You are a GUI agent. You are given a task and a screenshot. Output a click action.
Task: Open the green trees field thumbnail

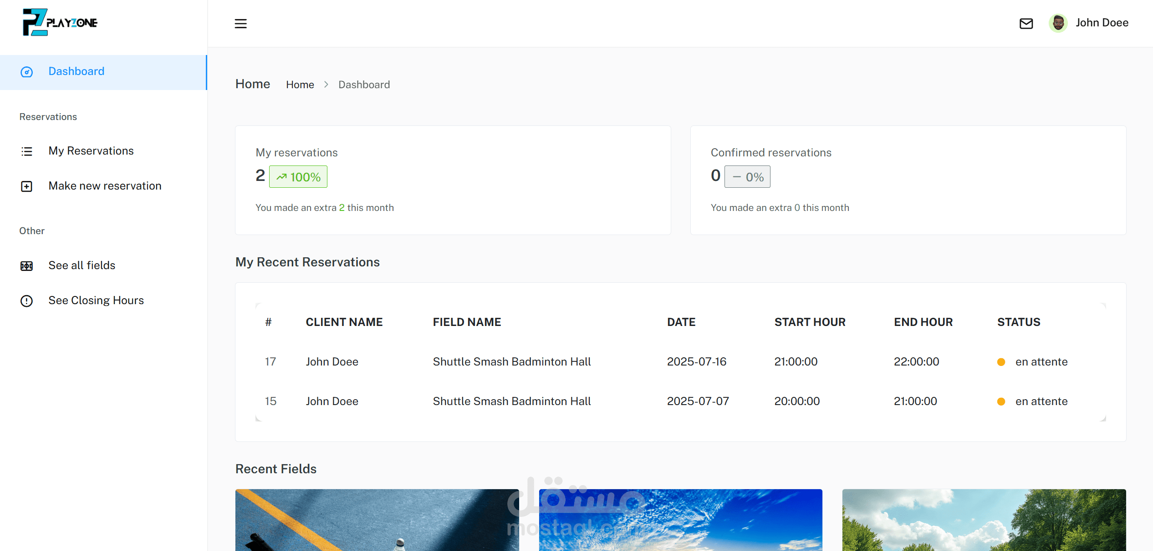point(984,520)
